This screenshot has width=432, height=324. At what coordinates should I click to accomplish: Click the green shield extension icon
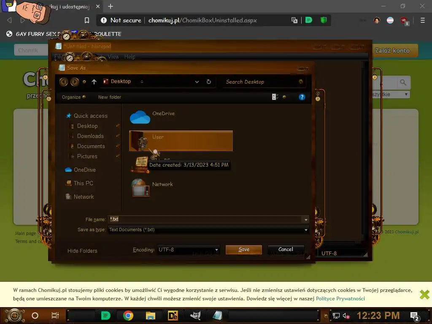[x=324, y=20]
